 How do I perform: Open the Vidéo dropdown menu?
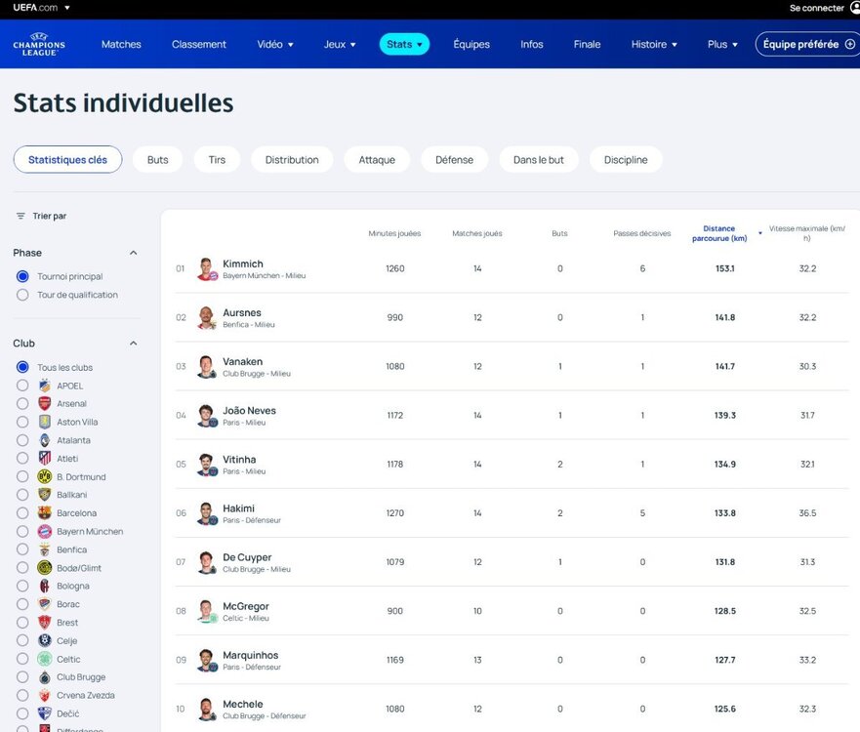pos(275,45)
